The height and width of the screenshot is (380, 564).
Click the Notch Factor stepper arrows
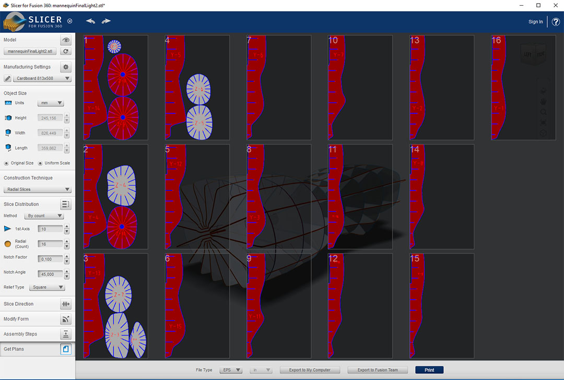66,259
